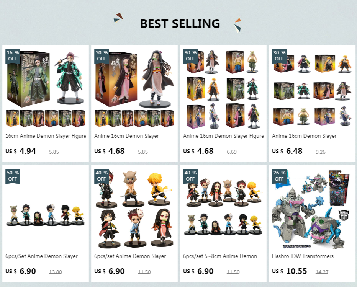Click the US $ 6.48 price
The height and width of the screenshot is (287, 357).
pos(287,151)
